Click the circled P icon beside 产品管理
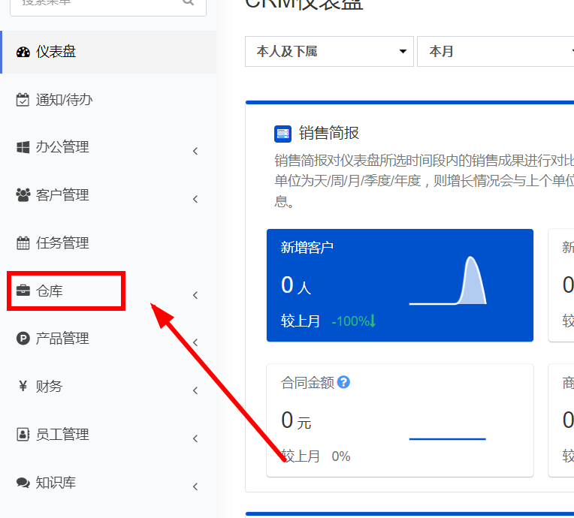574x518 pixels. click(x=23, y=339)
